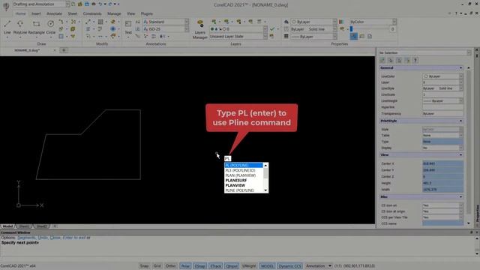Click the CorelCAD application menu icon
Screen dimensions: 480x270
click(x=6, y=6)
